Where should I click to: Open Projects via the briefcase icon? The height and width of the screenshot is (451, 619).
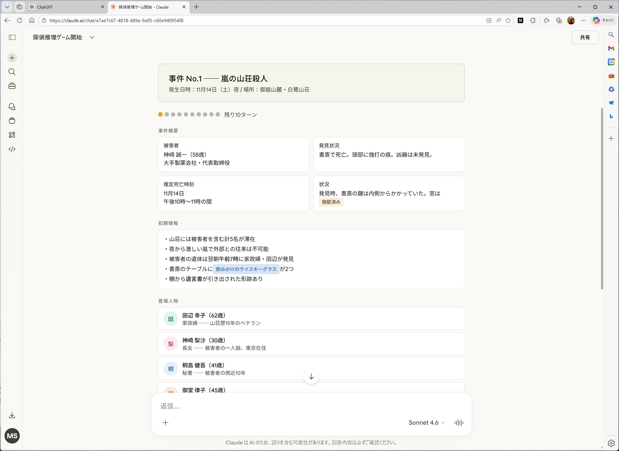pyautogui.click(x=12, y=86)
